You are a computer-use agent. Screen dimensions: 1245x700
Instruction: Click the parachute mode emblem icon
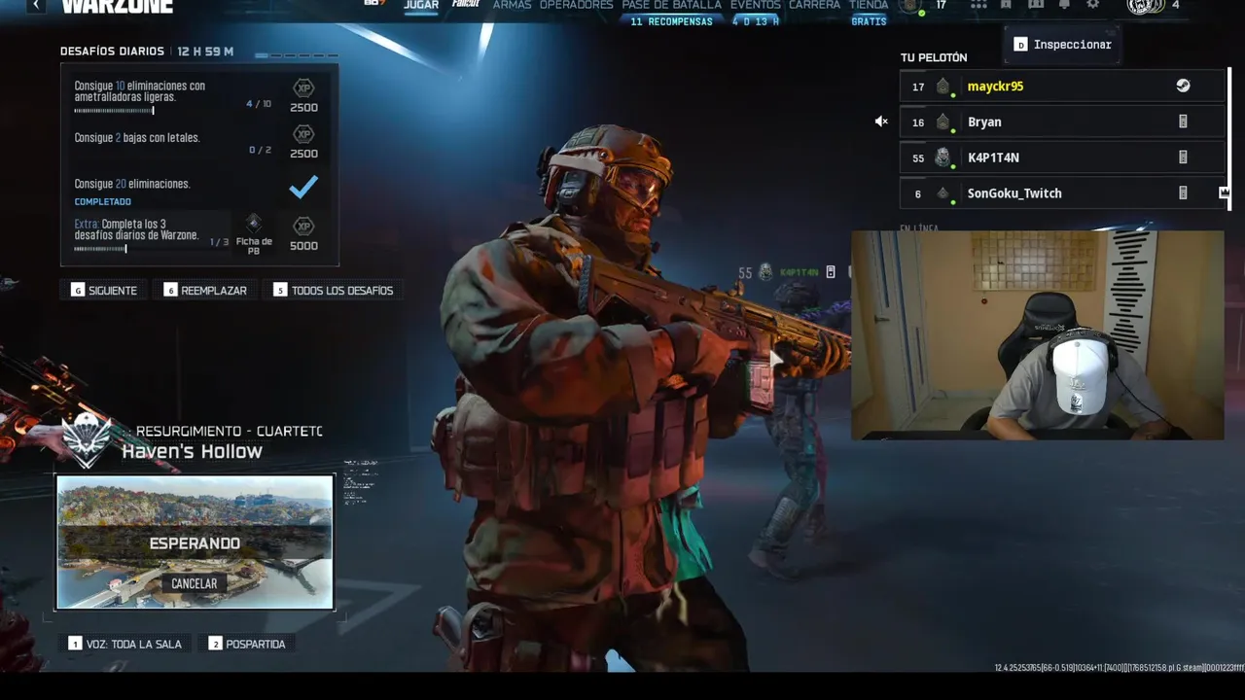click(x=86, y=440)
